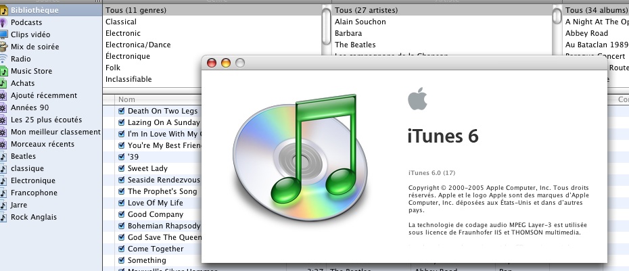Screen dimensions: 629x271
Task: Select the Rock Anglais playlist icon
Action: click(3, 218)
